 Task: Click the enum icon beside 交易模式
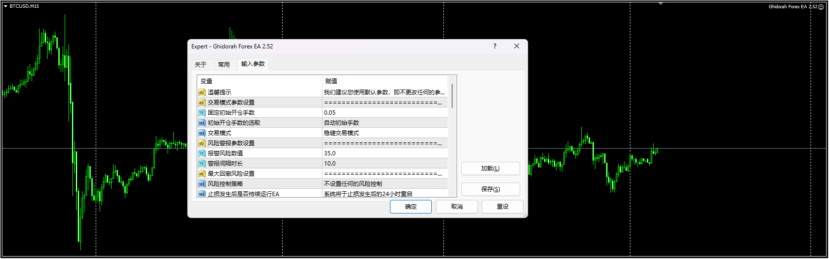pyautogui.click(x=202, y=133)
